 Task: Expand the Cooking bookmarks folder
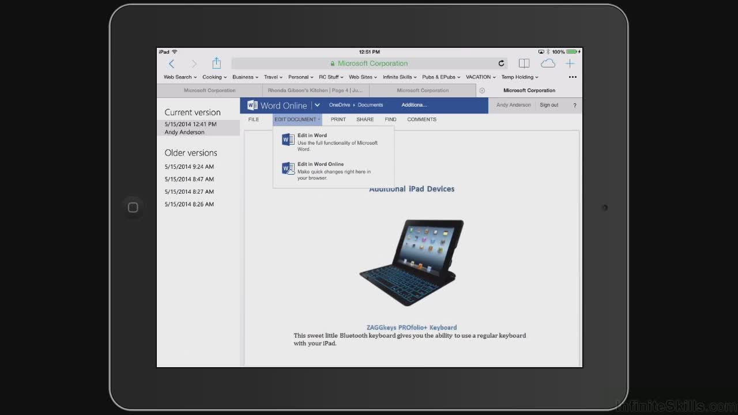click(214, 77)
